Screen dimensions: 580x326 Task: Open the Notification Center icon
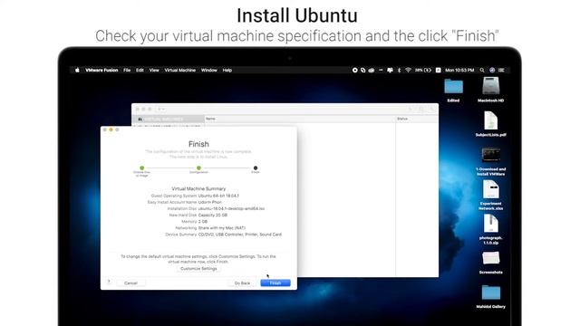coord(501,70)
